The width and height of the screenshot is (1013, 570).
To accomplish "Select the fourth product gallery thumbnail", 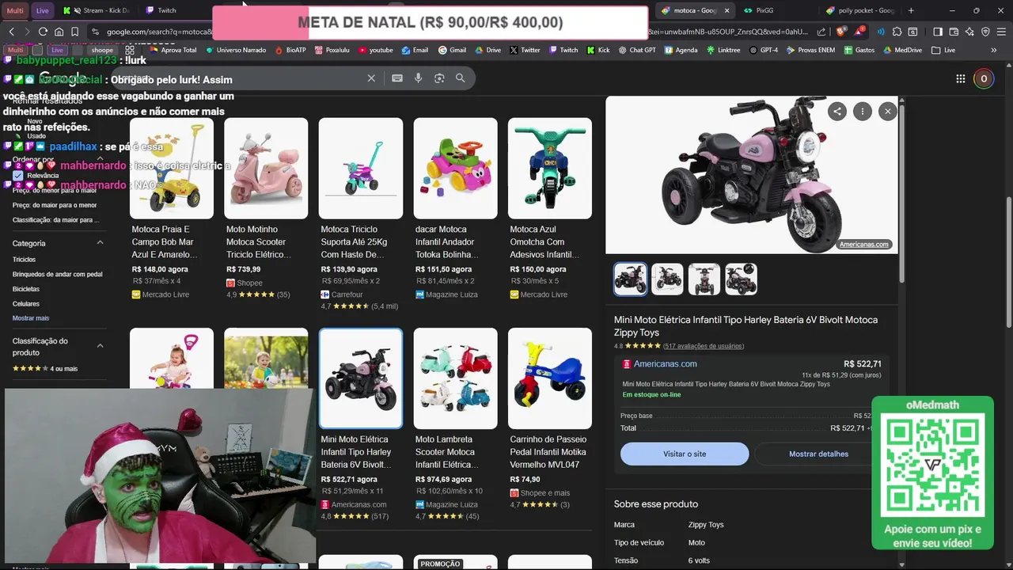I will point(741,279).
